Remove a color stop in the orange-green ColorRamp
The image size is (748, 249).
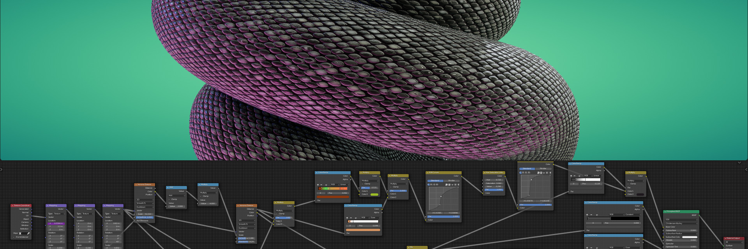tap(321, 185)
